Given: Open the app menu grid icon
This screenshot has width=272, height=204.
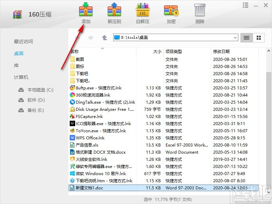Looking at the screenshot, I should coord(245,5).
